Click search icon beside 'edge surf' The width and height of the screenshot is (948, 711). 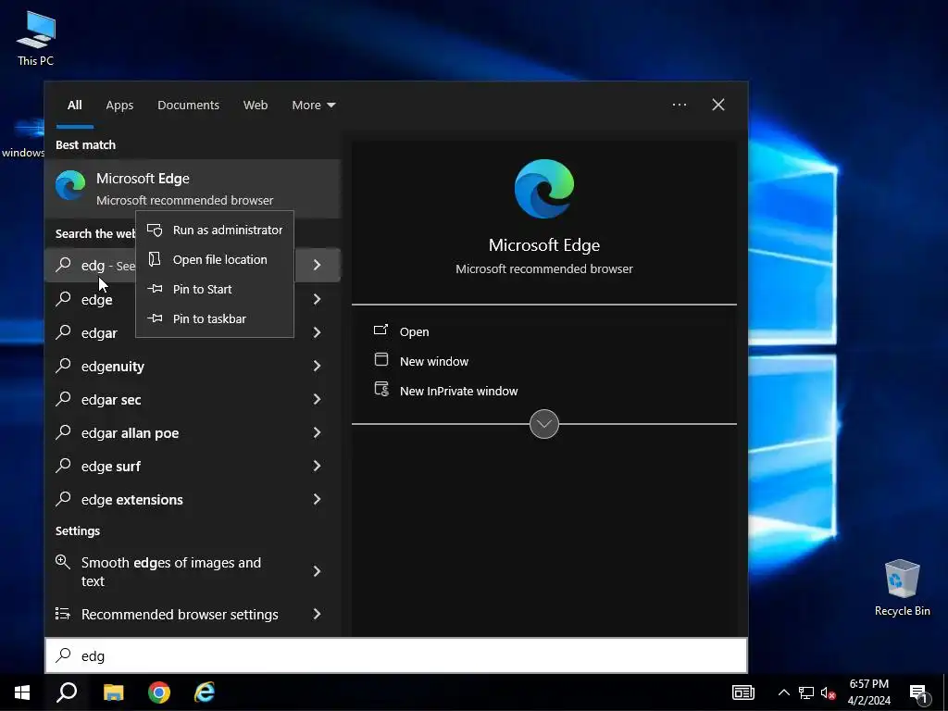(64, 465)
